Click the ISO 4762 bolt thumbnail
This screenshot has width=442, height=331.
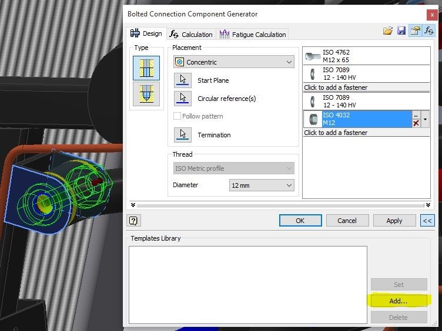pyautogui.click(x=313, y=56)
